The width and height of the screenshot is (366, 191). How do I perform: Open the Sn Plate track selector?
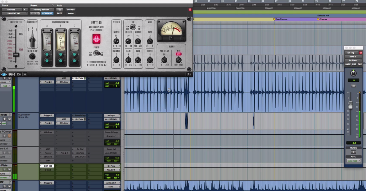click(x=12, y=10)
